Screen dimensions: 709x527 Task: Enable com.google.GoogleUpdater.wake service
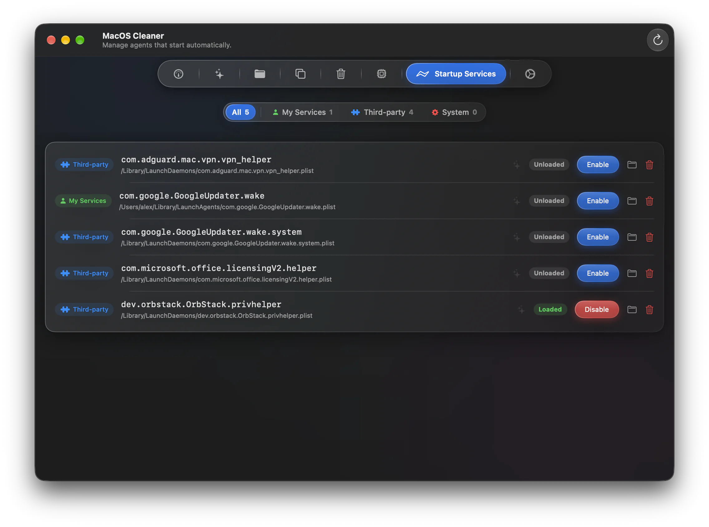[598, 201]
